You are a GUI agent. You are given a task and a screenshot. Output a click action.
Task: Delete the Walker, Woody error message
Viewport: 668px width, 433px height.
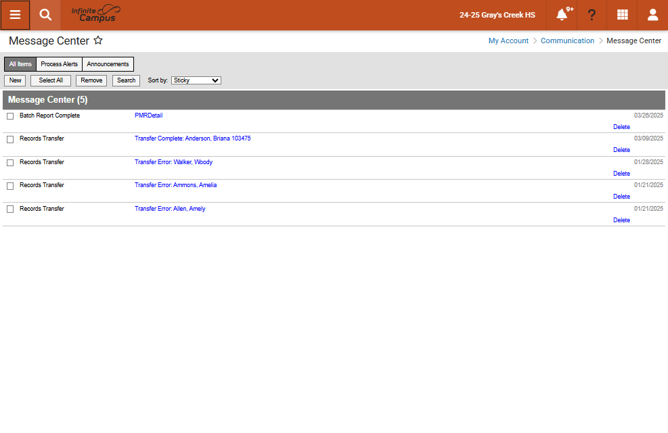621,174
